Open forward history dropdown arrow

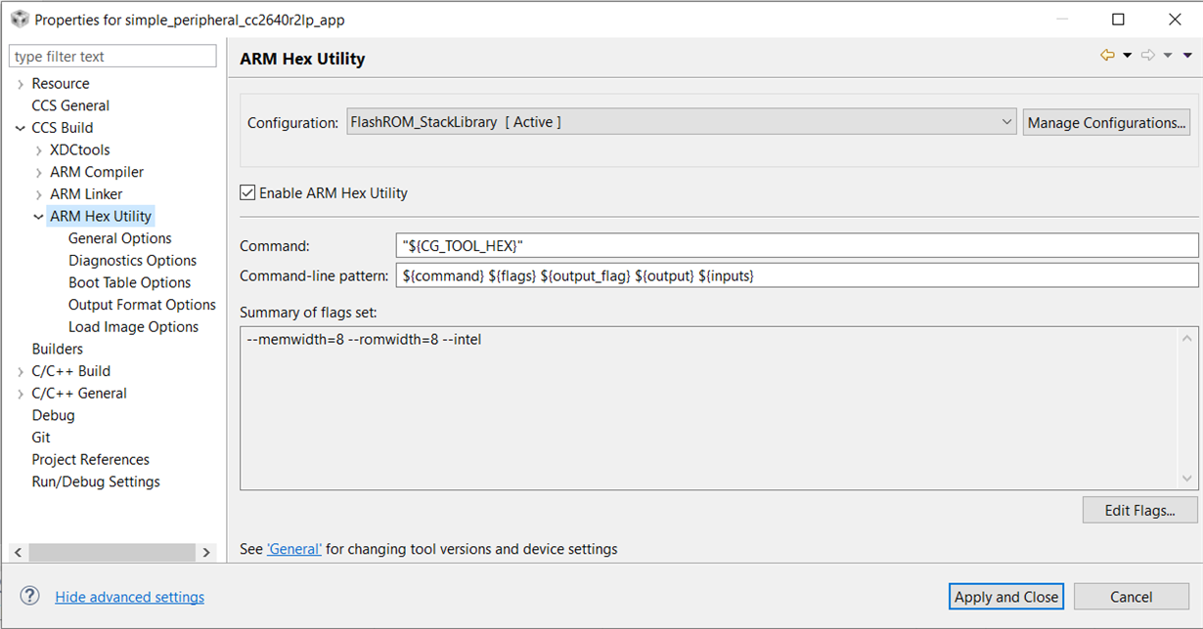(1168, 56)
